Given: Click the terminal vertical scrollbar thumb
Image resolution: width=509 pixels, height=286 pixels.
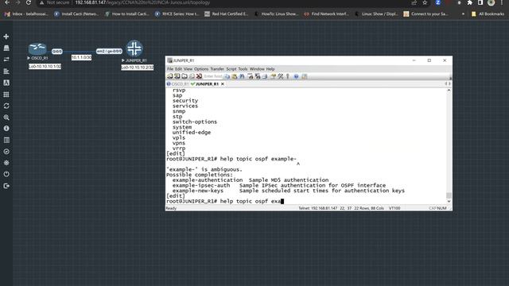Looking at the screenshot, I should pos(449,195).
